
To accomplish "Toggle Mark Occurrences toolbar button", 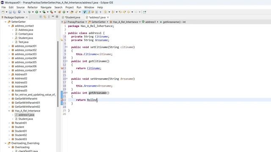I will (x=89, y=12).
